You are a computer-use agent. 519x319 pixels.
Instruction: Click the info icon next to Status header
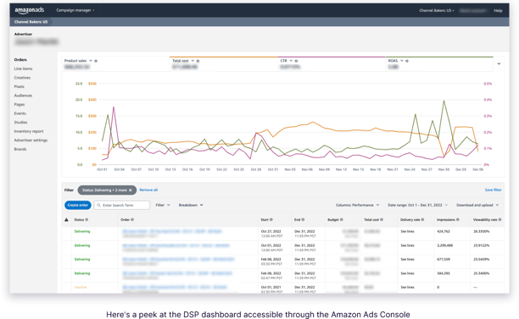click(x=87, y=220)
